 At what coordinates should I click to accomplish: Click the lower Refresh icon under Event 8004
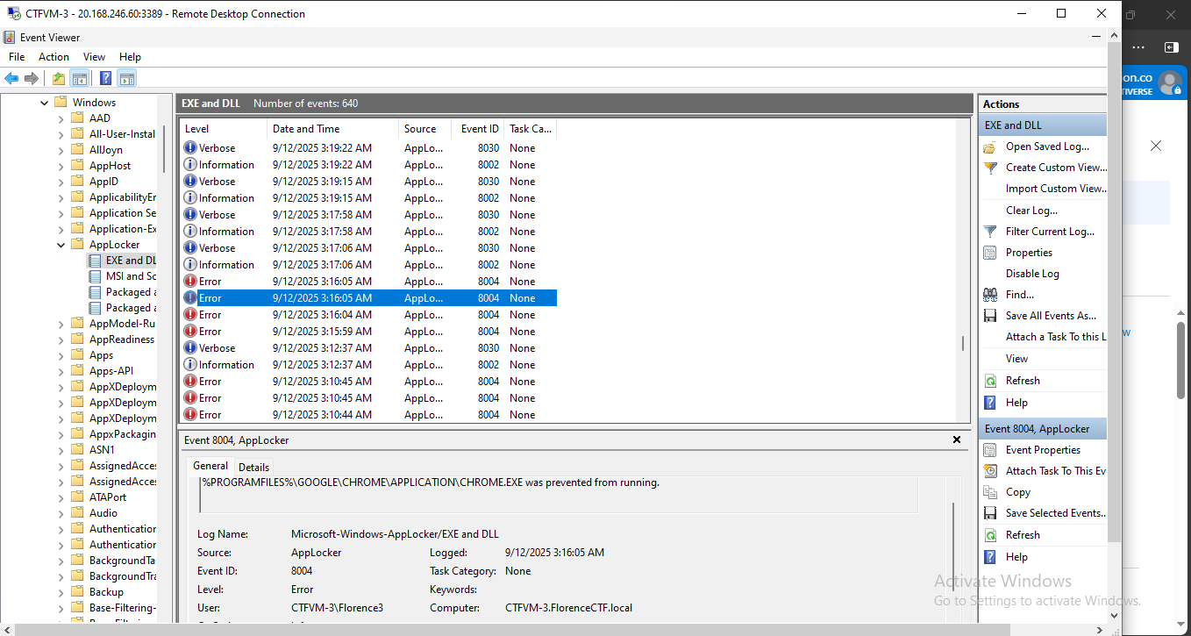tap(990, 535)
